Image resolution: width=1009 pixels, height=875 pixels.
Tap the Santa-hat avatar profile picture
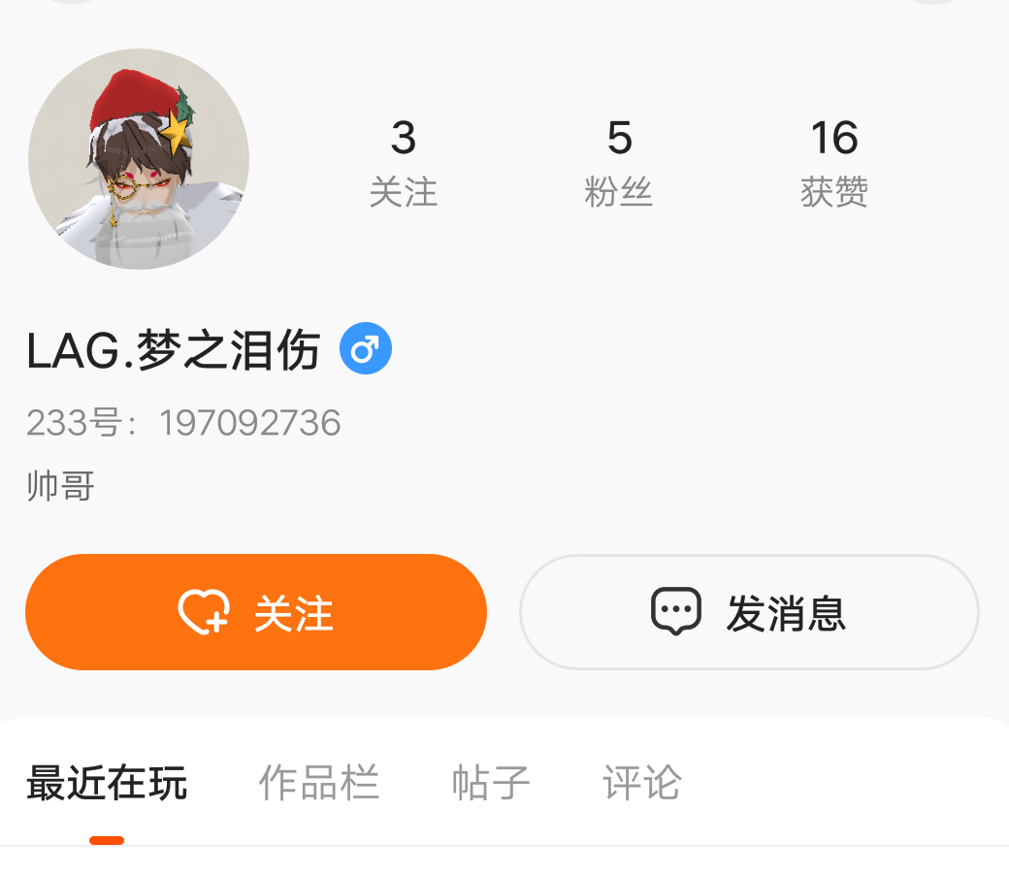pyautogui.click(x=139, y=159)
